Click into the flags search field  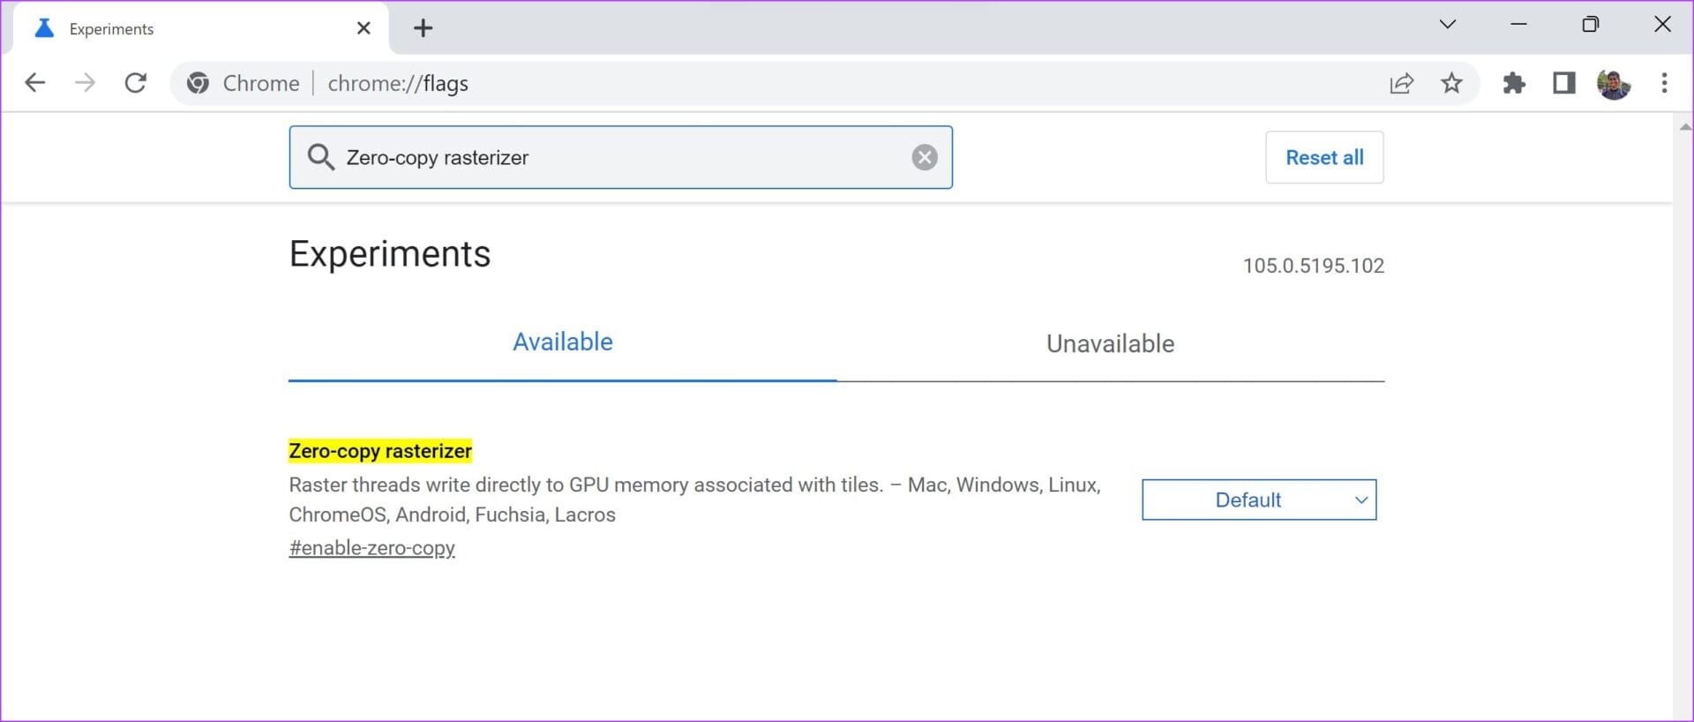(621, 157)
